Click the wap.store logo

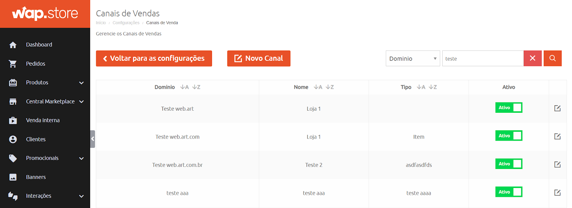pyautogui.click(x=45, y=14)
